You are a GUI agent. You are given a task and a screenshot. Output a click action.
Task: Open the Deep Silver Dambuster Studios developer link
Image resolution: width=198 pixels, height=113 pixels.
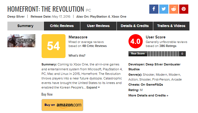[154, 67]
